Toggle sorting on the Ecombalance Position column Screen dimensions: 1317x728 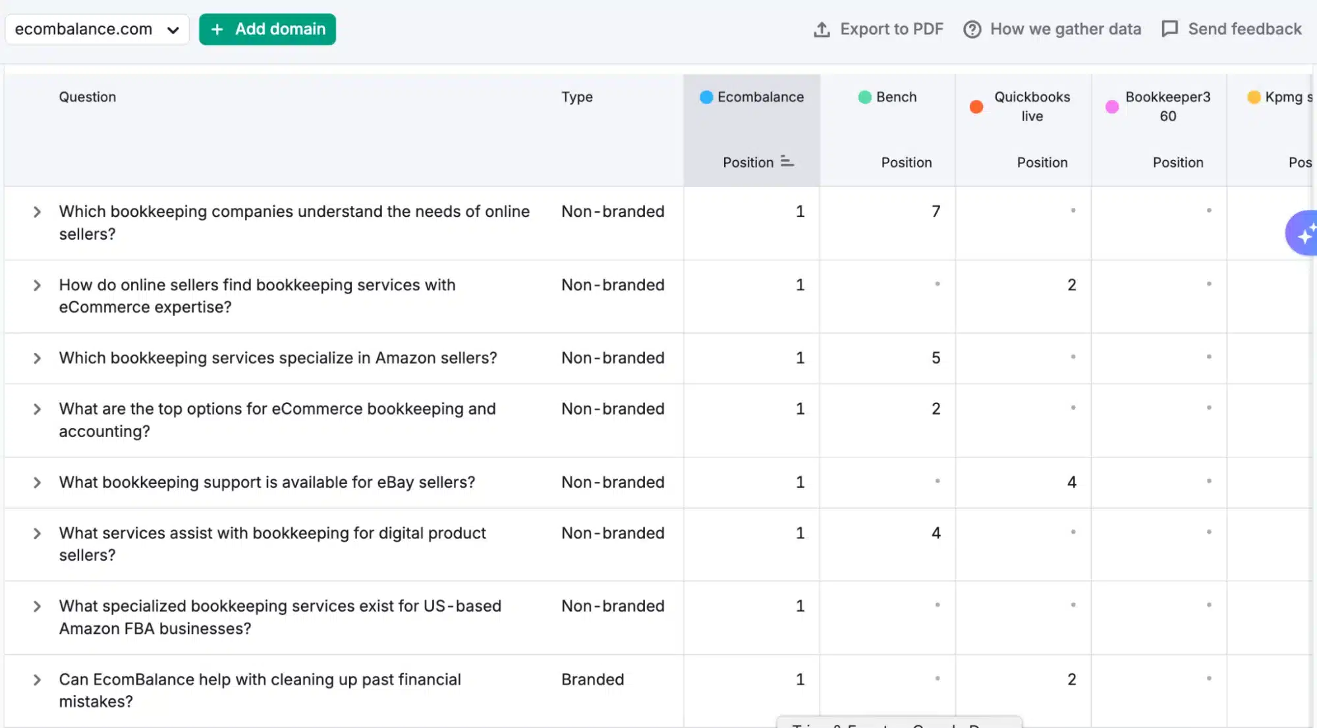click(787, 162)
